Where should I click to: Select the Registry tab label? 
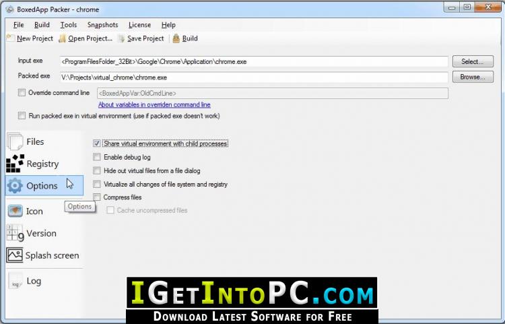(42, 164)
